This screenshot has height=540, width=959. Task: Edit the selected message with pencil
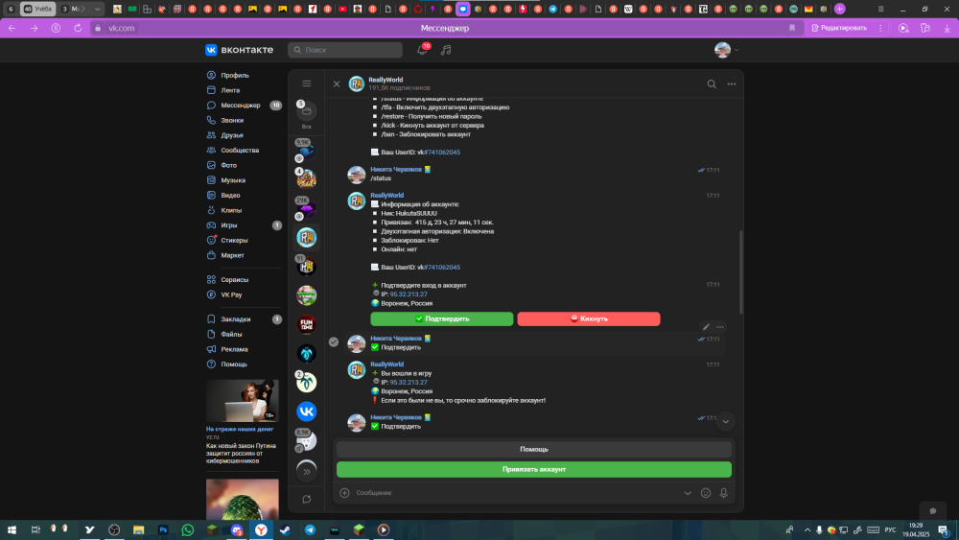point(706,327)
